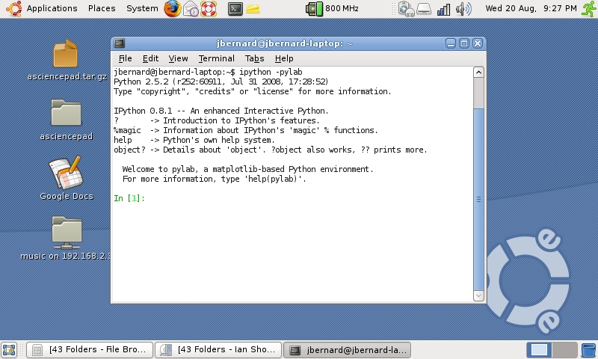598x359 pixels.
Task: Open the Places menu
Action: pos(102,9)
